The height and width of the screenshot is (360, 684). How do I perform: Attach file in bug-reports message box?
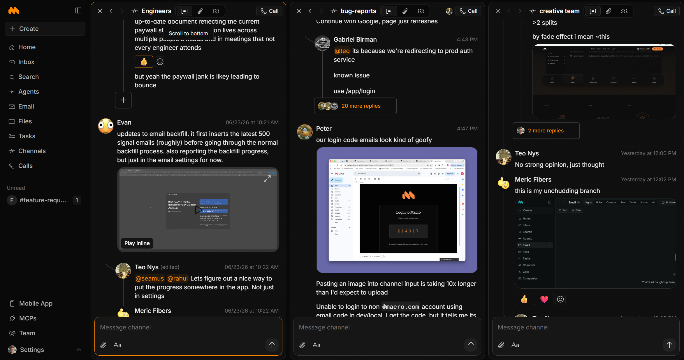tap(303, 345)
